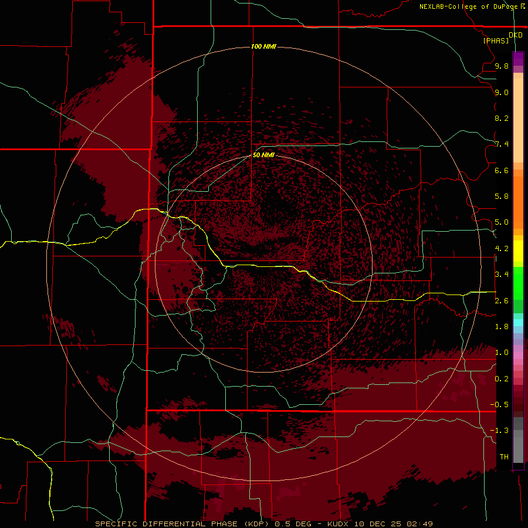Click the 5.8 value on the color scale
Screen dimensions: 528x528
point(502,197)
